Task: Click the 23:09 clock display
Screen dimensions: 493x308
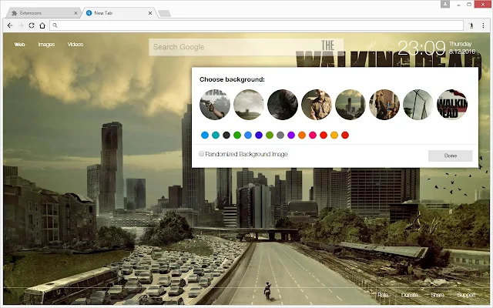Action: [x=421, y=48]
